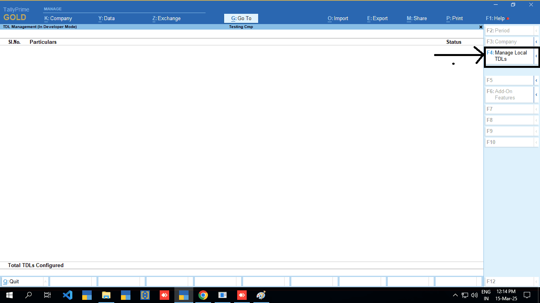This screenshot has height=303, width=540.
Task: Open the P: Print menu
Action: pyautogui.click(x=455, y=18)
